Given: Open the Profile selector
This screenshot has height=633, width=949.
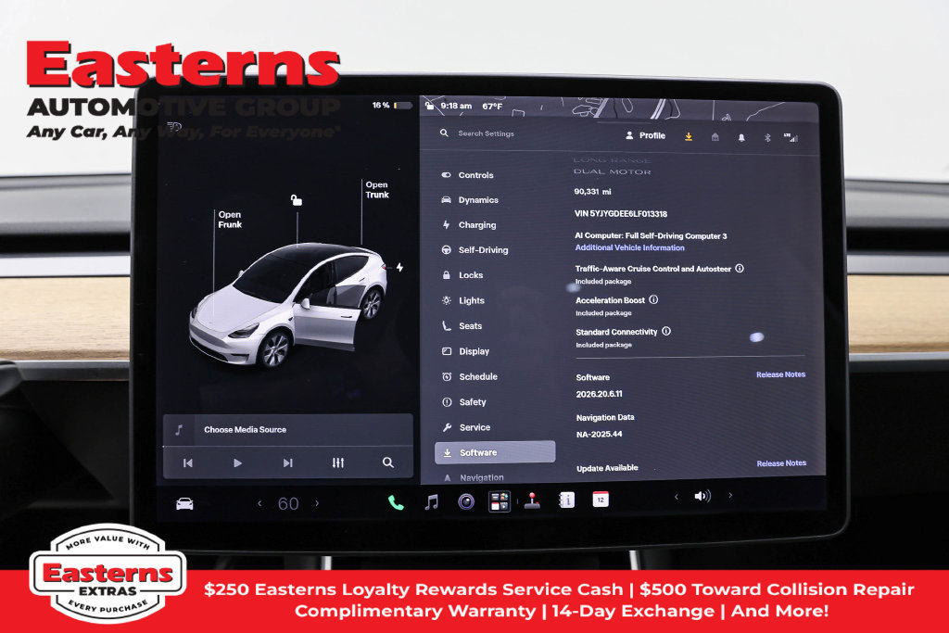Looking at the screenshot, I should (x=645, y=135).
